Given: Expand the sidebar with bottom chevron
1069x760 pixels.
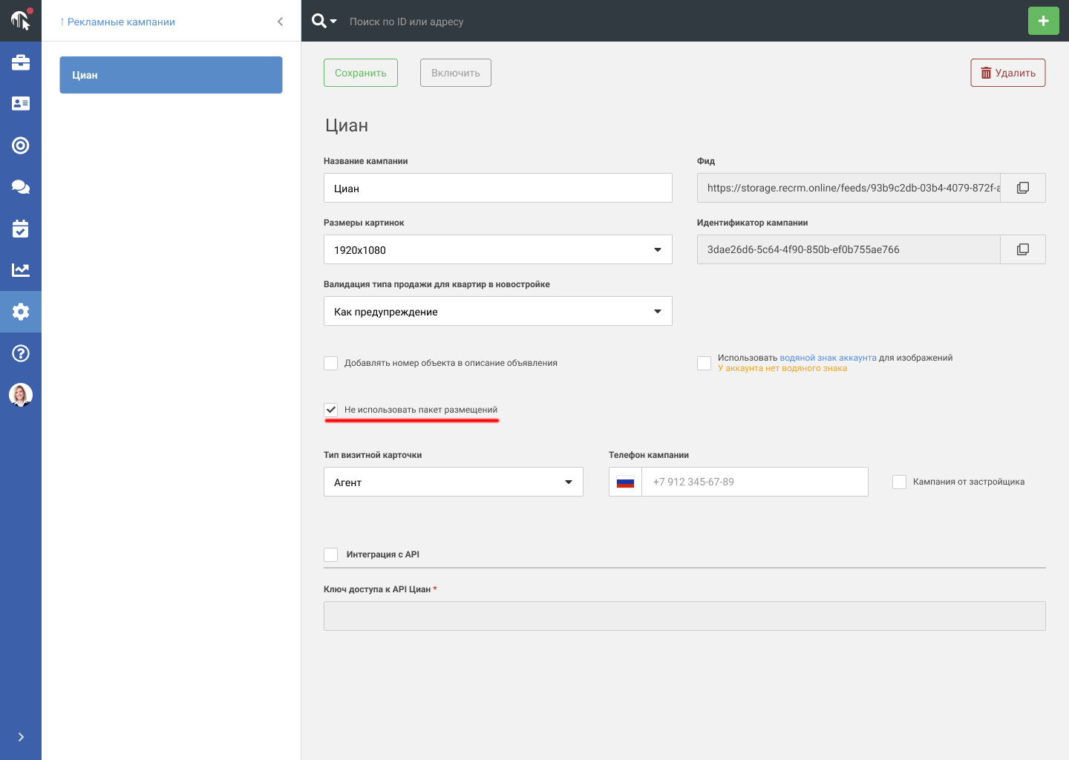Looking at the screenshot, I should click(x=21, y=737).
